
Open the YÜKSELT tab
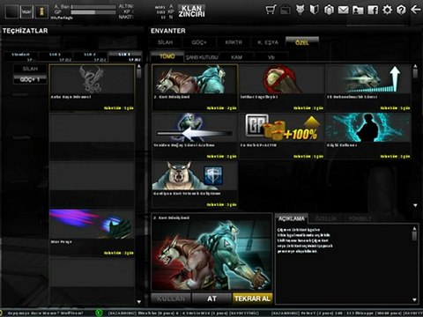coord(360,218)
